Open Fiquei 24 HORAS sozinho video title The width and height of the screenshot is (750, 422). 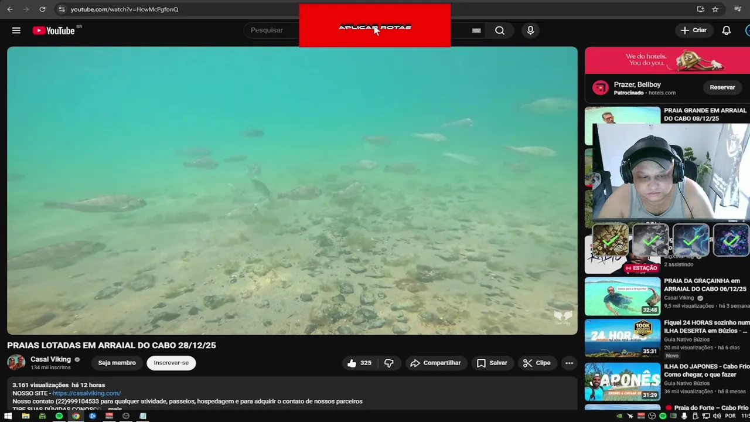pos(707,326)
